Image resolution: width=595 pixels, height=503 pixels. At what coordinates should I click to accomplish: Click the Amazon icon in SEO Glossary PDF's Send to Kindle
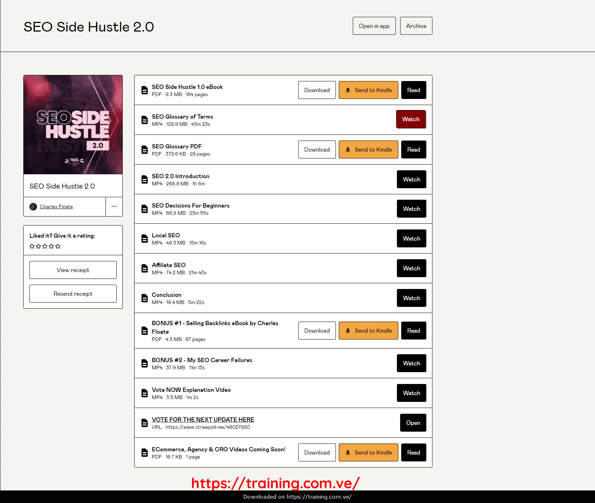click(x=348, y=150)
